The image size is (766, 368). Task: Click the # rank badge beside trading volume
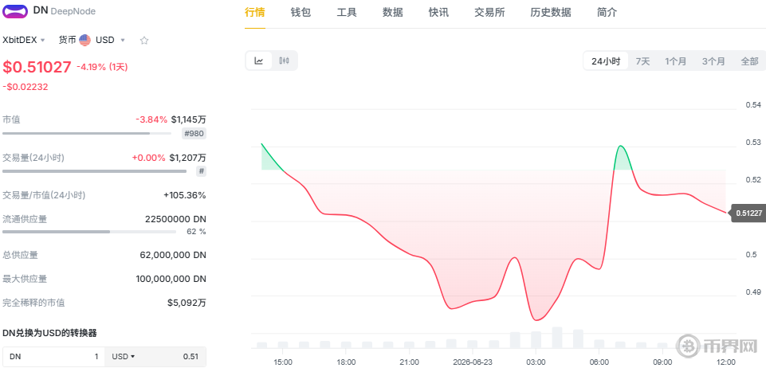[201, 171]
